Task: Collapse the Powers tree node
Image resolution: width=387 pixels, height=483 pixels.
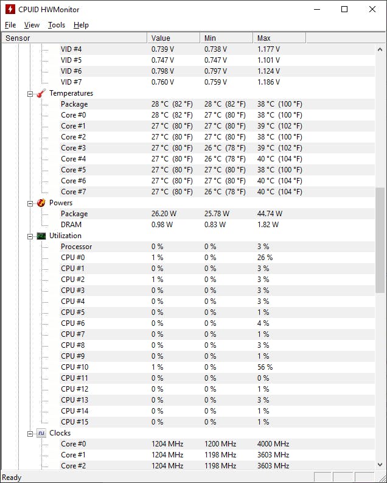Action: click(x=30, y=203)
